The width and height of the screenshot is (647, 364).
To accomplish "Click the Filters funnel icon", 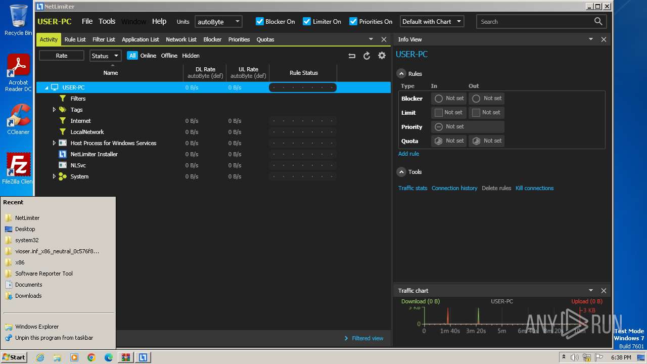I will pyautogui.click(x=63, y=99).
